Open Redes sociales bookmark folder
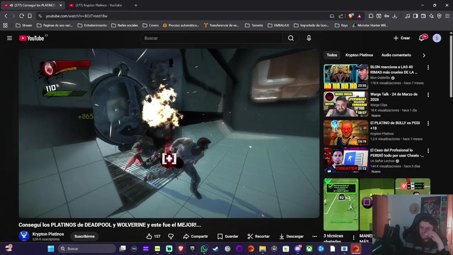Viewport: 453px width, 255px height. pyautogui.click(x=125, y=25)
